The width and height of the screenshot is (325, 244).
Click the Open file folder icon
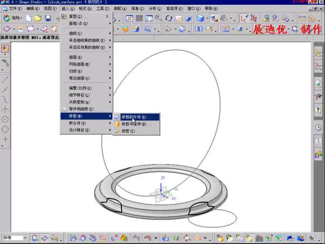coord(38,18)
